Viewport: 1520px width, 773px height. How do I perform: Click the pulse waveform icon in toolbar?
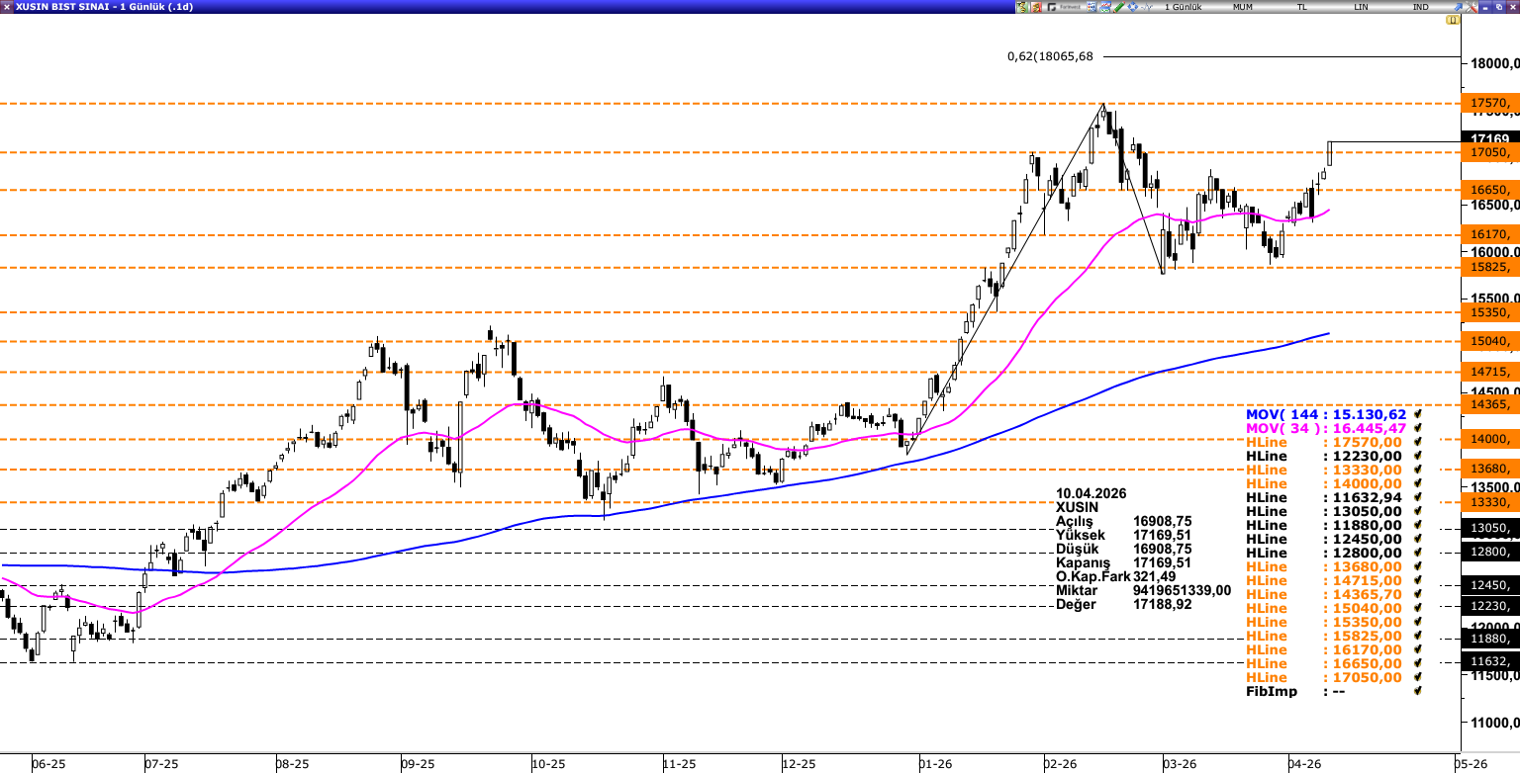[x=1147, y=7]
